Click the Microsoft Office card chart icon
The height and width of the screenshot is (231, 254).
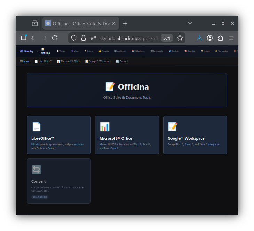(x=105, y=127)
